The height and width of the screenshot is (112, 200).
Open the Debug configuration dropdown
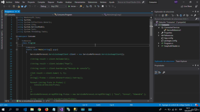(45, 6)
